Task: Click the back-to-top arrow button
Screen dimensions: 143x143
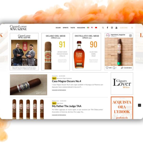Action: 139,105
